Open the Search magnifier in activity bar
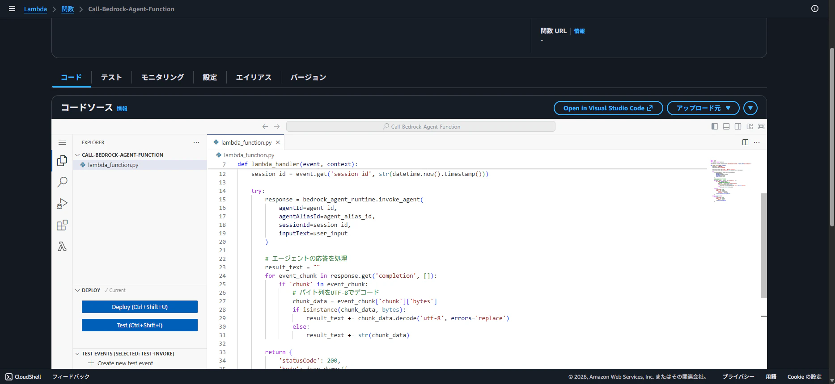The height and width of the screenshot is (384, 835). pyautogui.click(x=62, y=182)
